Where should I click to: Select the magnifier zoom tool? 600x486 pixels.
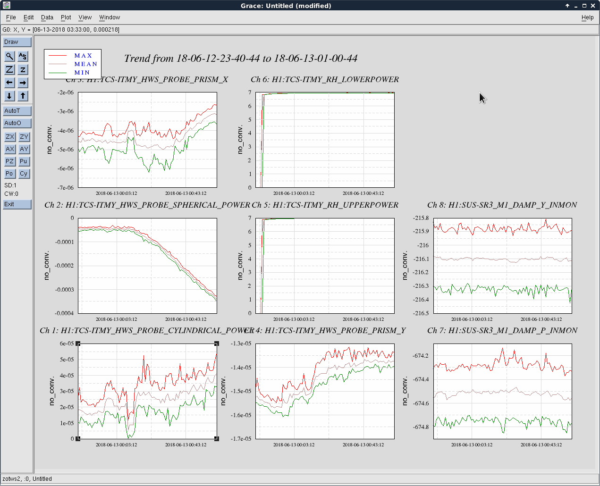tap(9, 56)
